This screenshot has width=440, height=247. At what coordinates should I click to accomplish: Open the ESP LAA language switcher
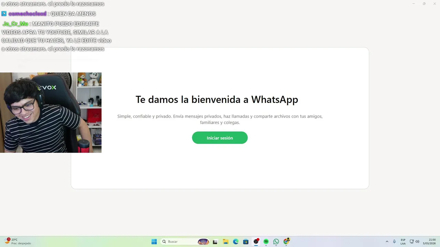[403, 242]
